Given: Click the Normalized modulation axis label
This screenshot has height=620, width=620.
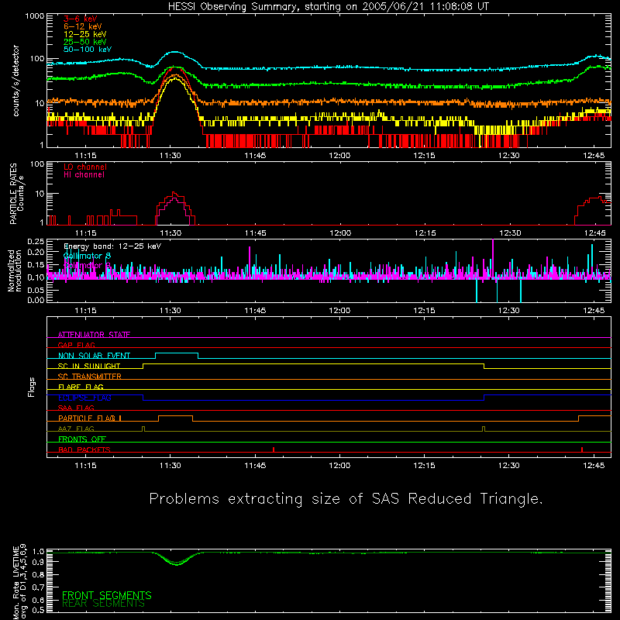Looking at the screenshot, I should click(15, 270).
